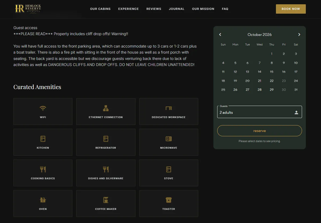This screenshot has width=321, height=223.
Task: Click the Curated Amenities heading
Action: [37, 87]
